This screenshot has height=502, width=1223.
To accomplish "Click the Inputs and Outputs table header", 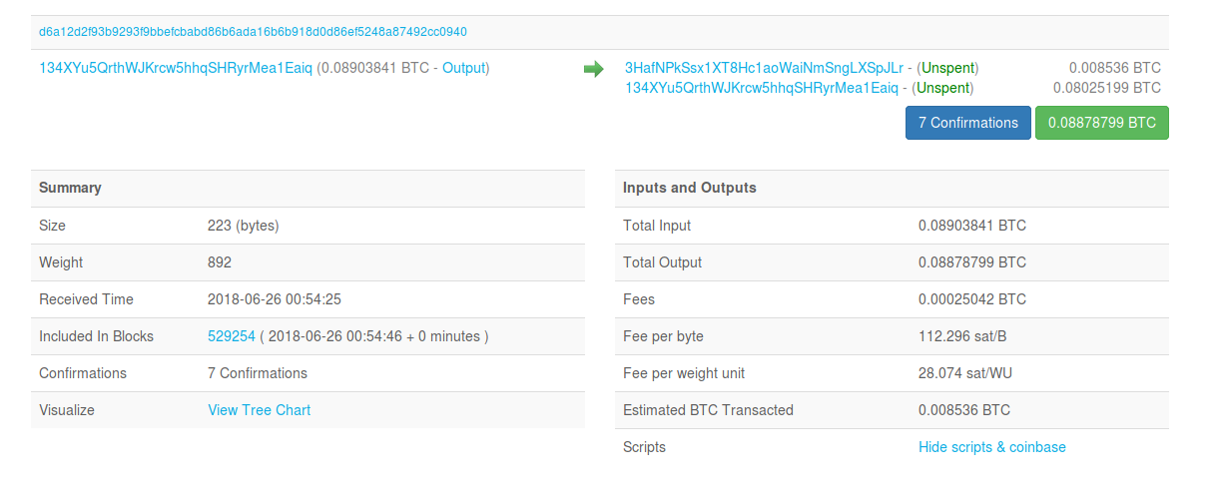I will click(x=689, y=188).
